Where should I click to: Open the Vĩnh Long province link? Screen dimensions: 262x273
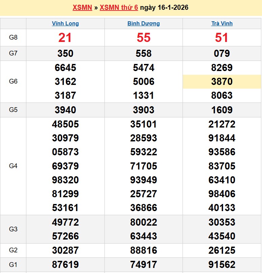click(65, 24)
